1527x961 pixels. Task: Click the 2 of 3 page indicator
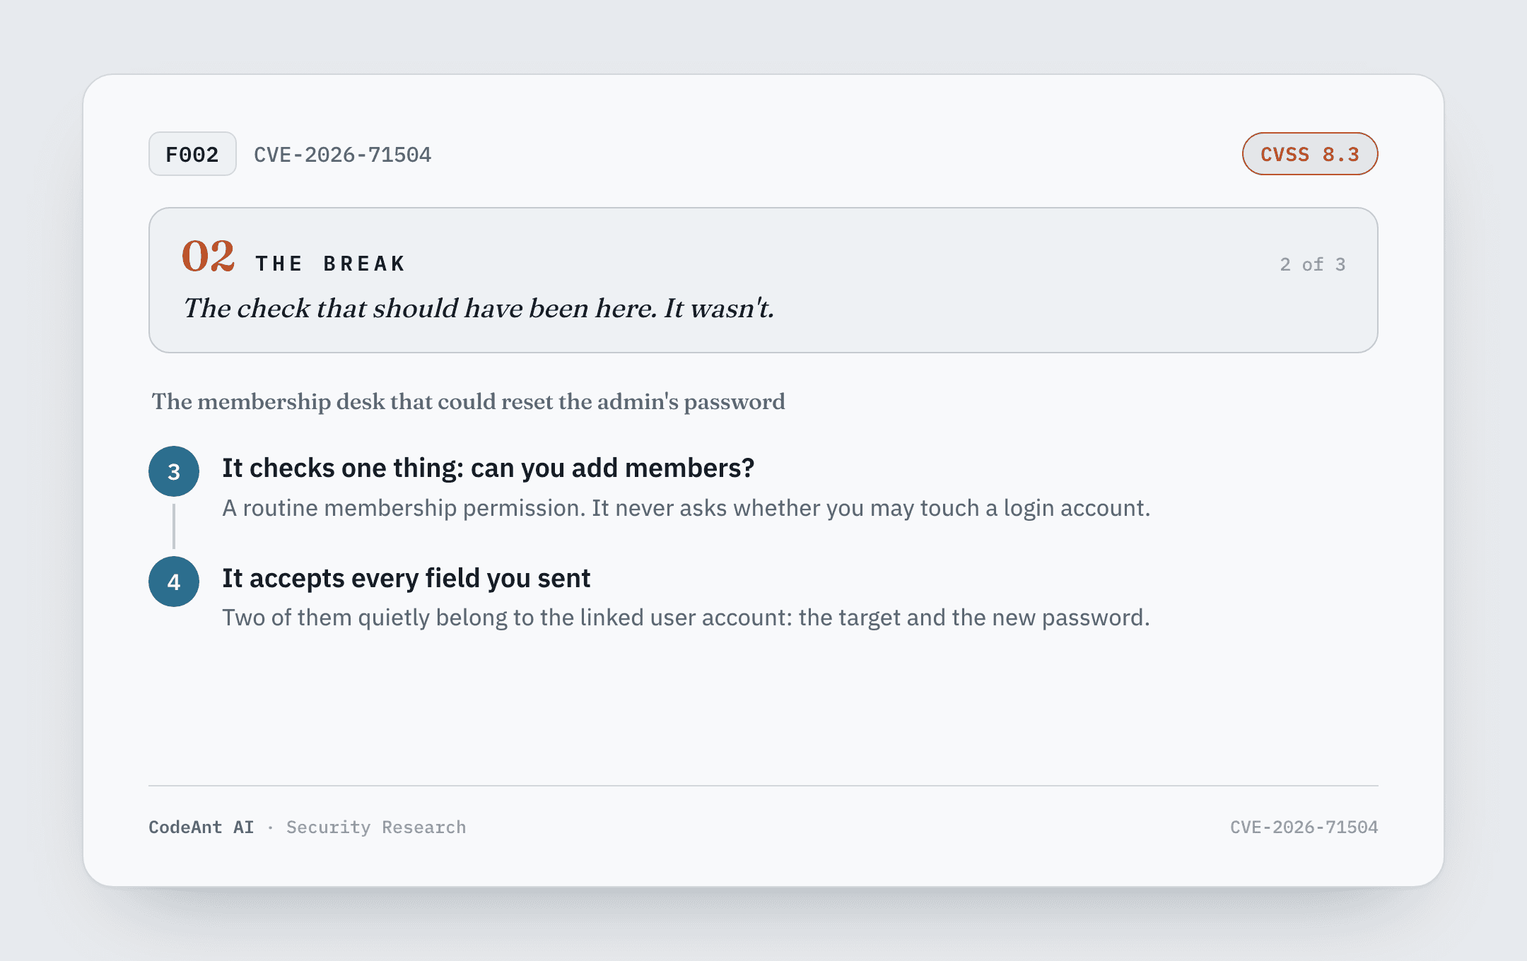pyautogui.click(x=1313, y=264)
